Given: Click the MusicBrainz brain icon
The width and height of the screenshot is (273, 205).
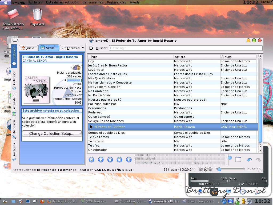Looking at the screenshot, I should tap(77, 67).
